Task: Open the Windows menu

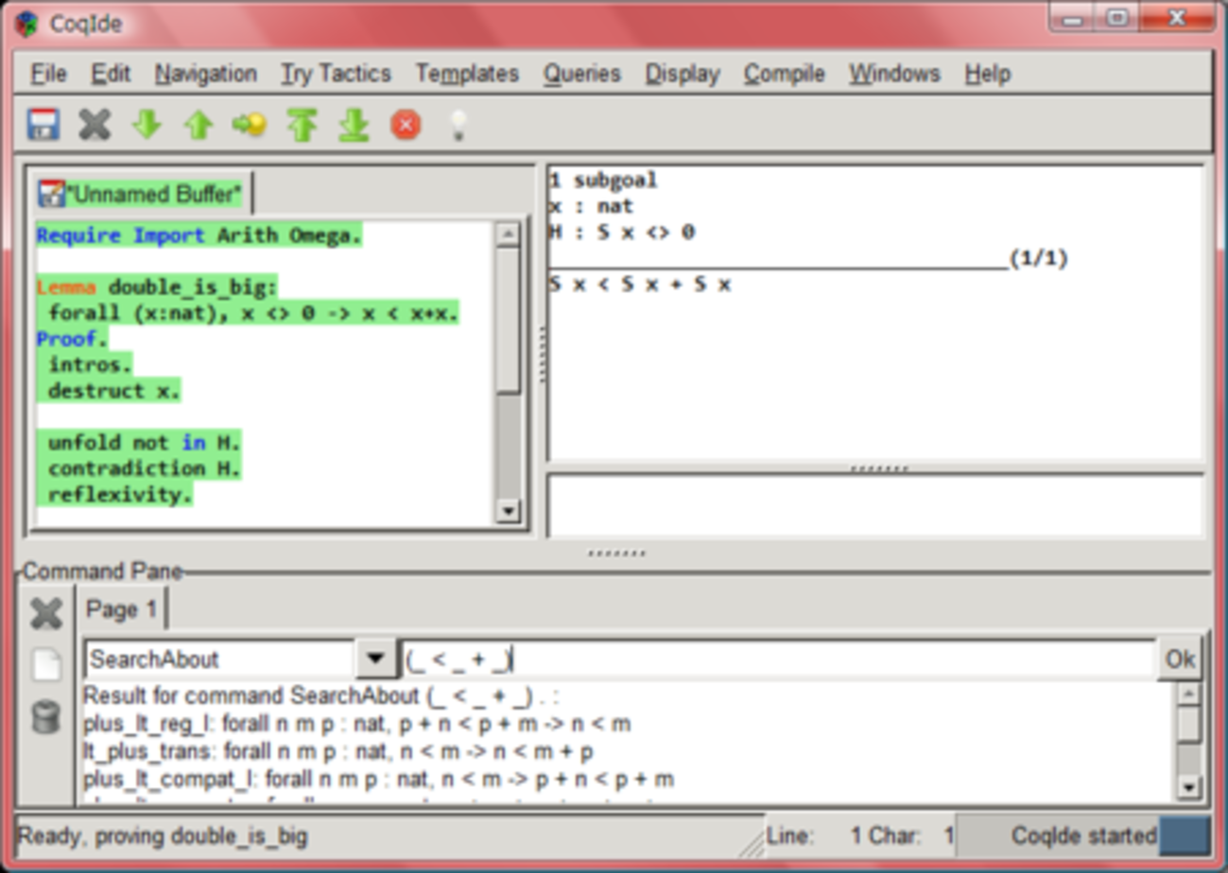Action: pos(894,74)
